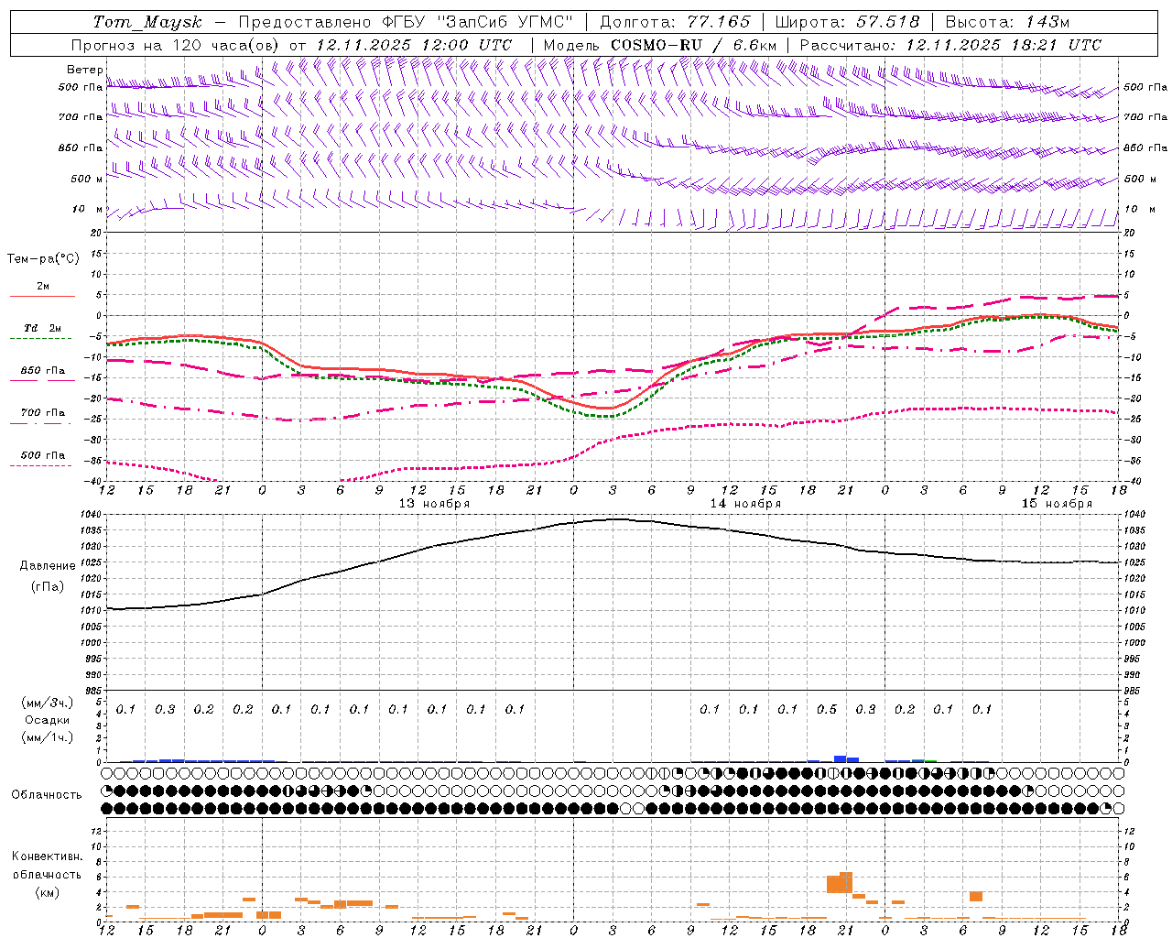The width and height of the screenshot is (1172, 938).
Task: Click the '(гПа)' unit label under Давление
Action: [48, 587]
